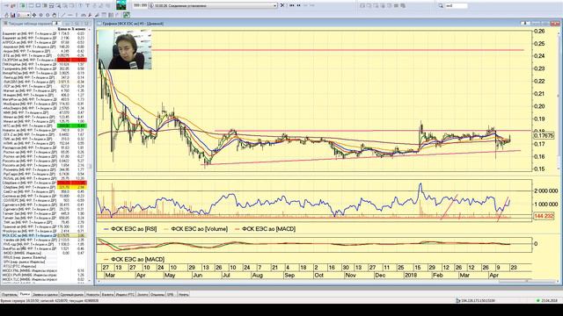The image size is (563, 316).
Task: Open the connection status dropdown
Action: (275, 5)
